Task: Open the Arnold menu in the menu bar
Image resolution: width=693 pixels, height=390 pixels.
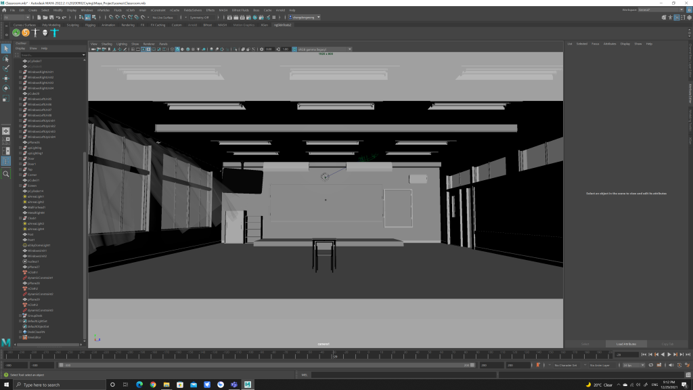Action: pos(280,10)
